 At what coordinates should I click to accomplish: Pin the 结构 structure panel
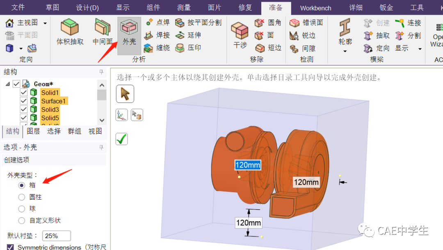101,72
